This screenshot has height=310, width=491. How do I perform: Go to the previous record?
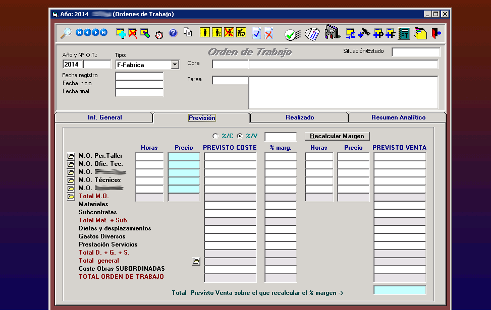88,33
